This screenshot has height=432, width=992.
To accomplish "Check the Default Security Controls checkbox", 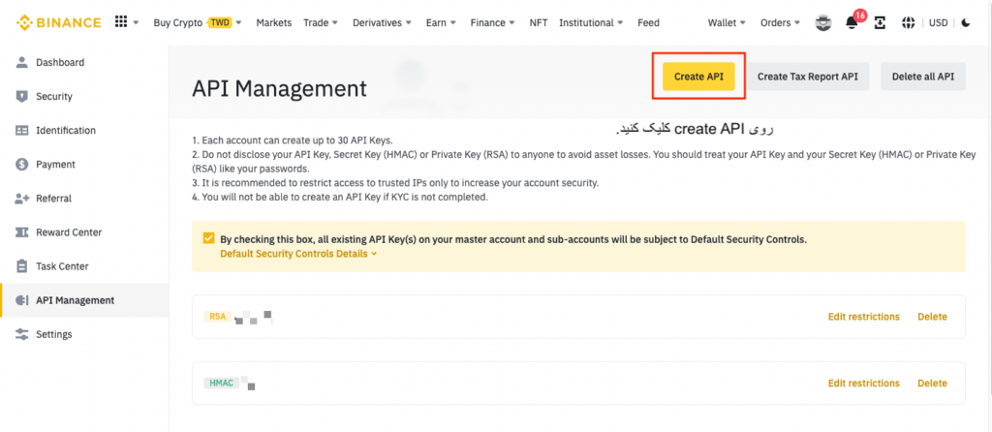I will 209,238.
